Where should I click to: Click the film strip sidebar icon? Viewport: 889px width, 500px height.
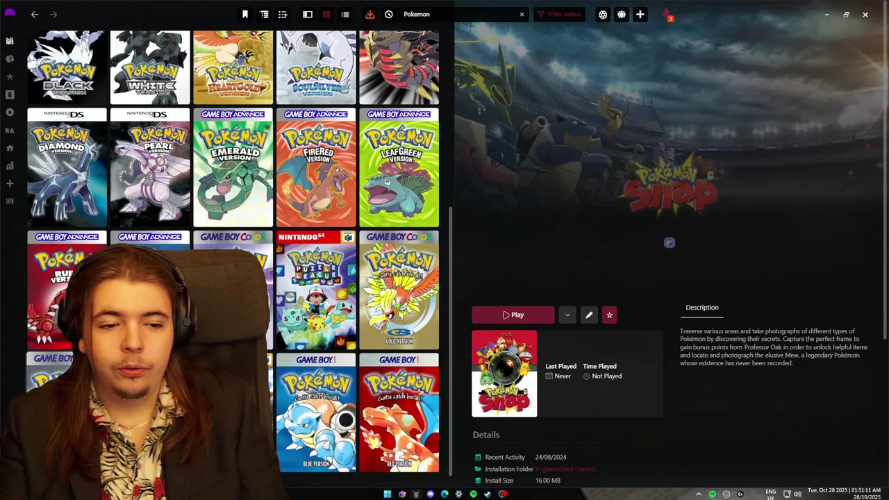(x=10, y=94)
